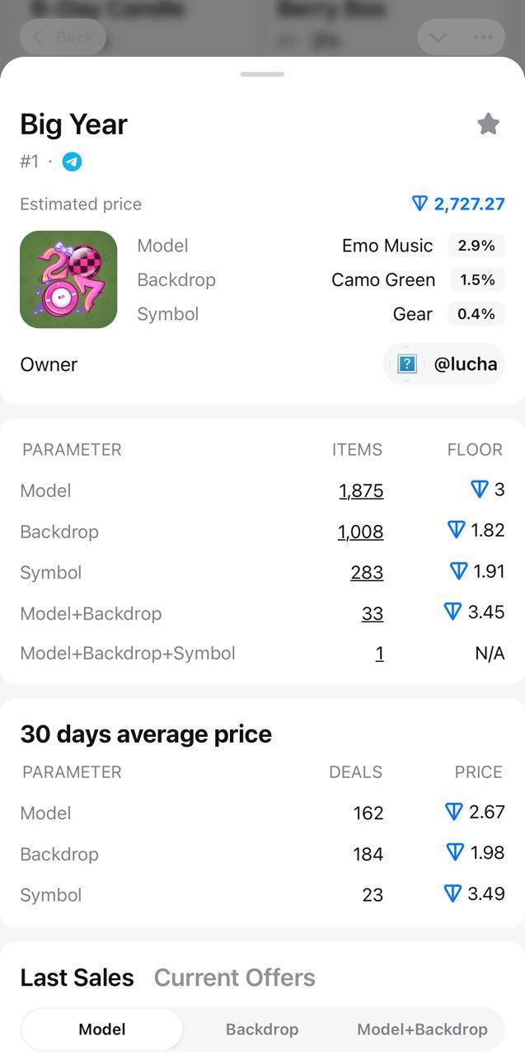Open the 1,875 Model items list
Screen dimensions: 525x1055
tap(361, 490)
